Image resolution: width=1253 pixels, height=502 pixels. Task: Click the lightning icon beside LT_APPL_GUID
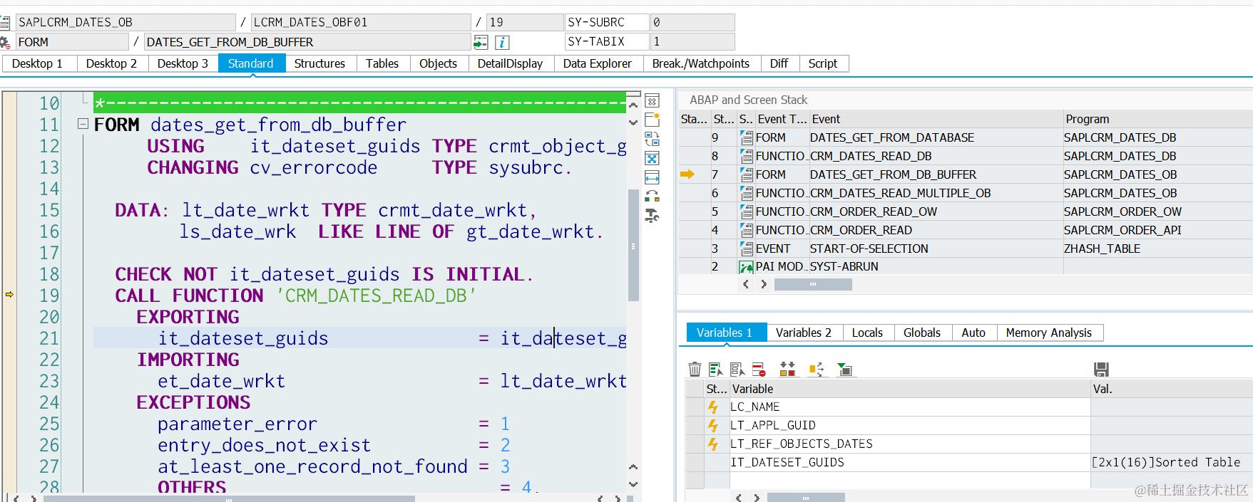pos(713,426)
